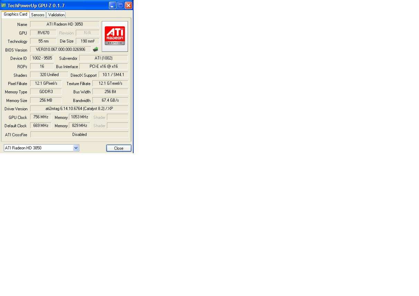419x296 pixels.
Task: Minimize the GPU-Z window
Action: pyautogui.click(x=112, y=5)
